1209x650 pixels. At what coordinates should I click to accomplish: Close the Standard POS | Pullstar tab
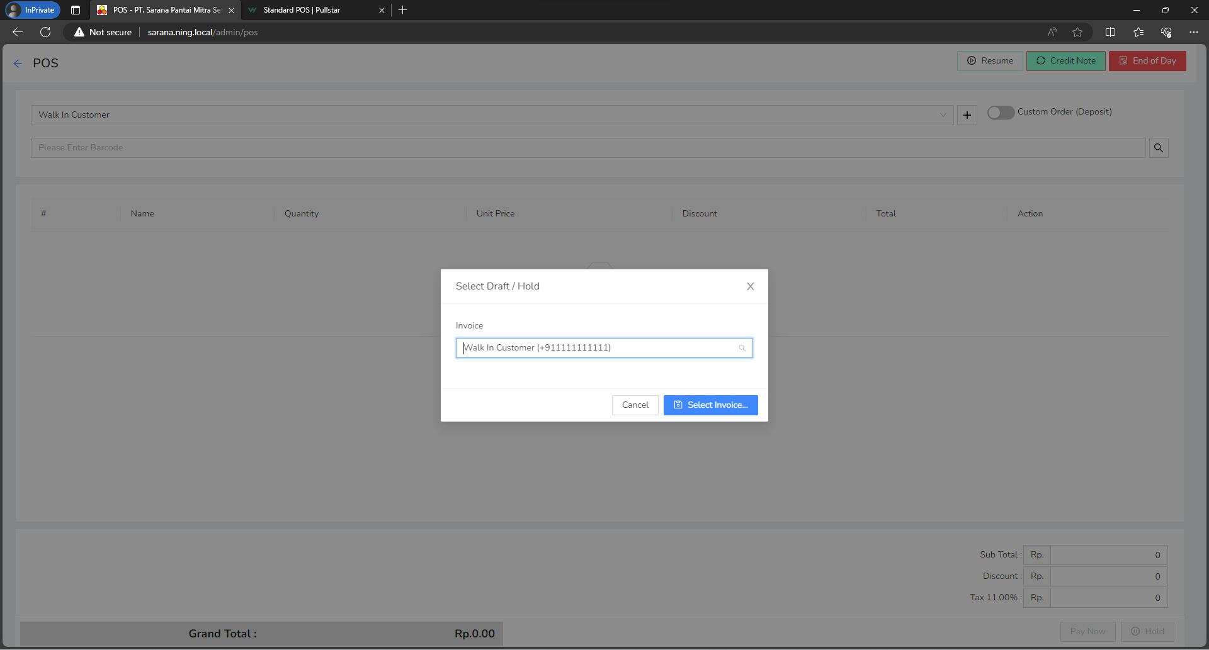382,10
